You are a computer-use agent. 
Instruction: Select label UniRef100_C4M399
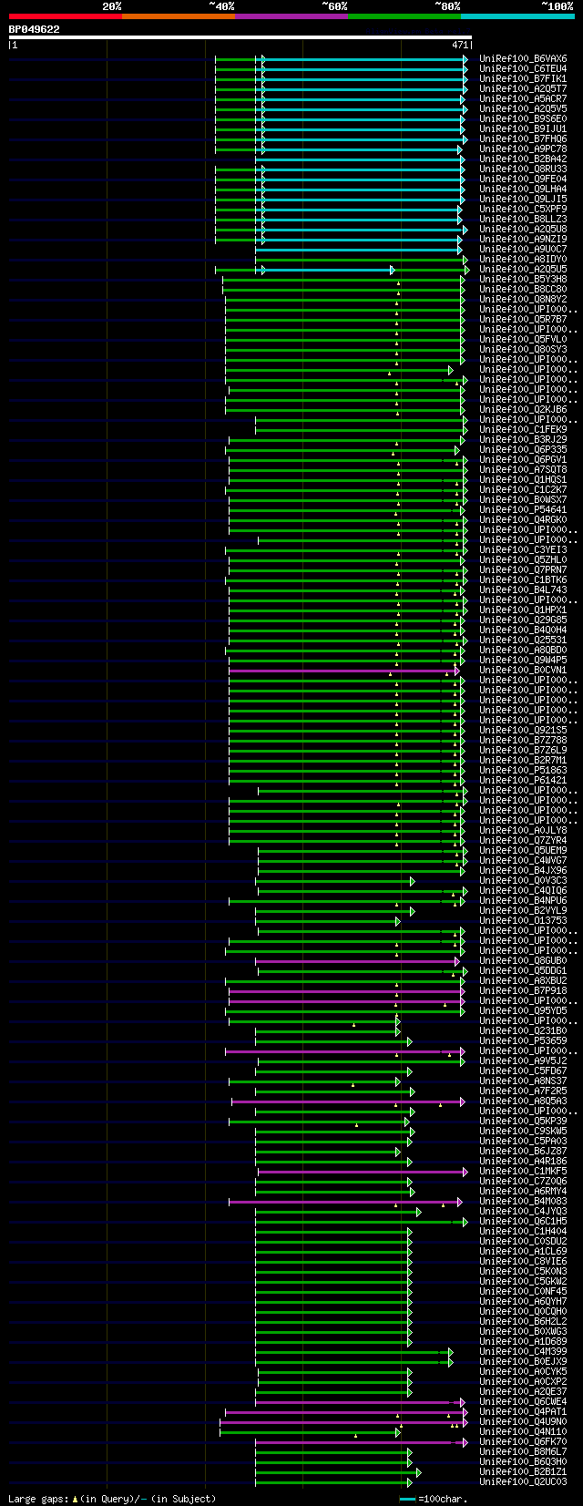pyautogui.click(x=523, y=1351)
